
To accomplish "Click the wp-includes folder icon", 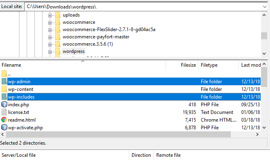I will (x=4, y=97).
